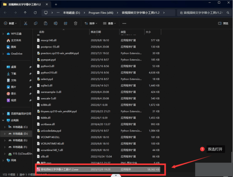Screen dimensions: 233x177
Task: Click the Copy icon in toolbar
Action: 35,23
